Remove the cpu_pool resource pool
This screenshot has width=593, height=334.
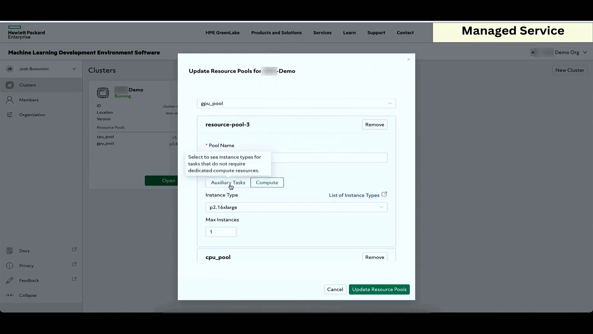pyautogui.click(x=375, y=257)
